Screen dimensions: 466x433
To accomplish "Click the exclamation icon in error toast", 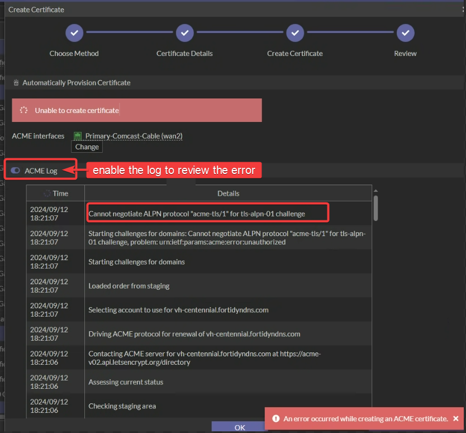I will pos(276,418).
